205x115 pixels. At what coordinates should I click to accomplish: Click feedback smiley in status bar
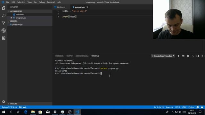(198, 107)
